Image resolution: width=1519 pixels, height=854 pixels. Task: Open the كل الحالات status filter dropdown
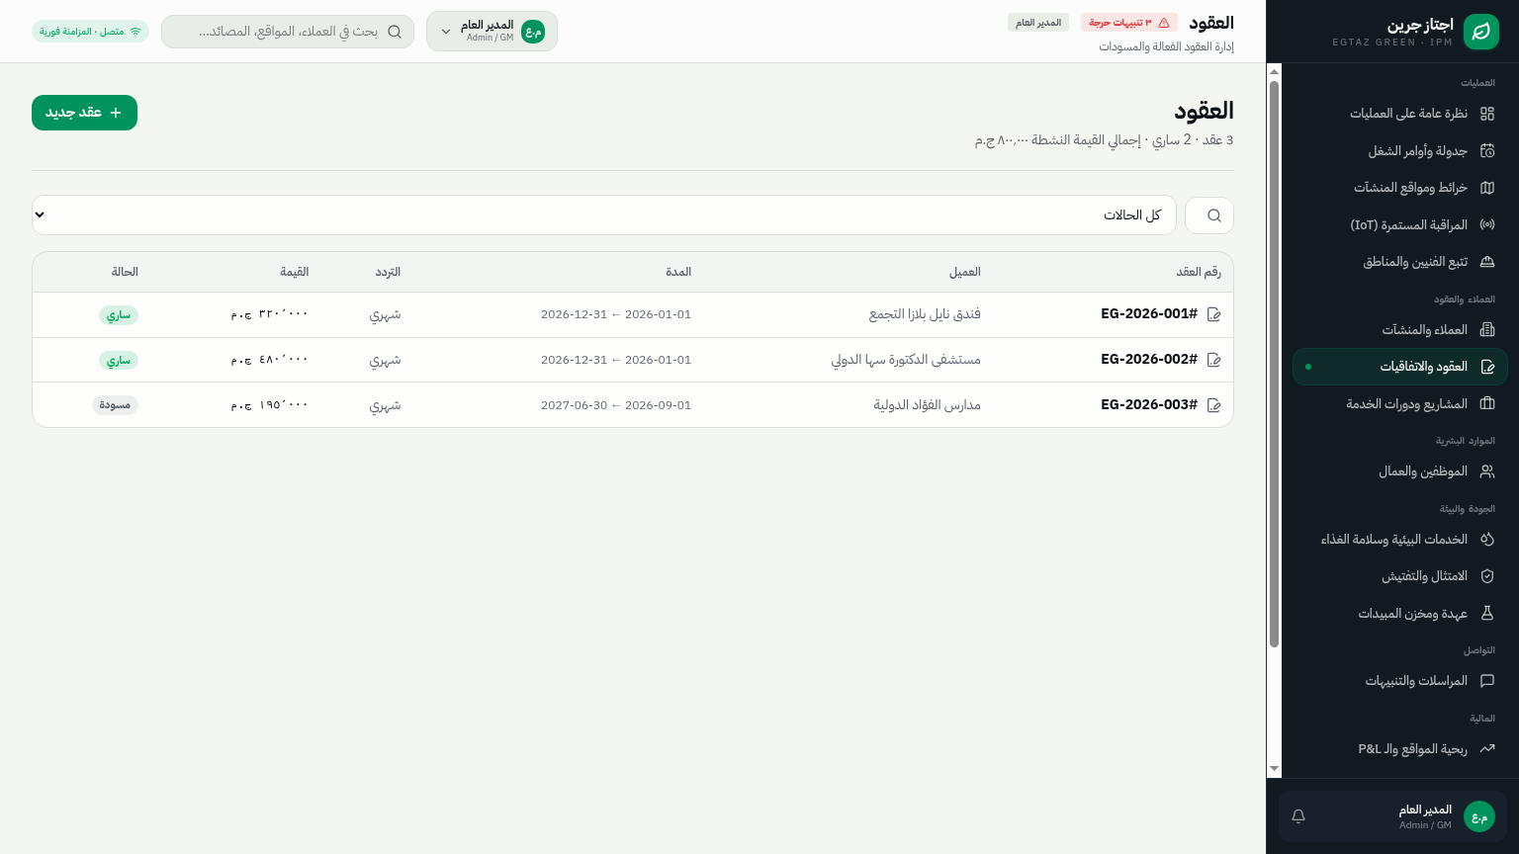pos(604,215)
